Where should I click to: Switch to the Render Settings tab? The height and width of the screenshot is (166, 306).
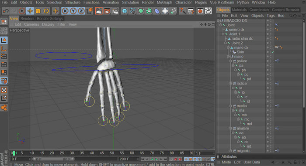50,19
